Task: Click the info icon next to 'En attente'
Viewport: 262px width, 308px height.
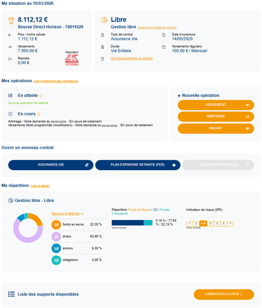Action: (x=41, y=96)
